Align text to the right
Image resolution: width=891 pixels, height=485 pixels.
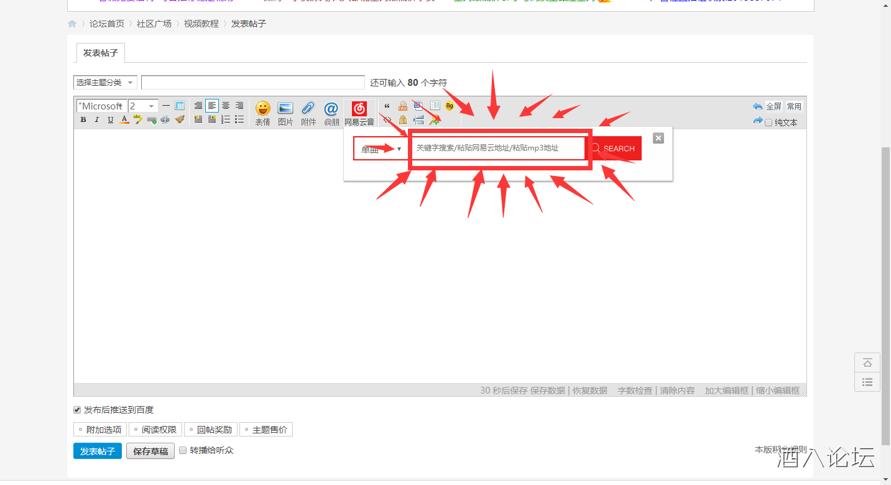click(239, 106)
